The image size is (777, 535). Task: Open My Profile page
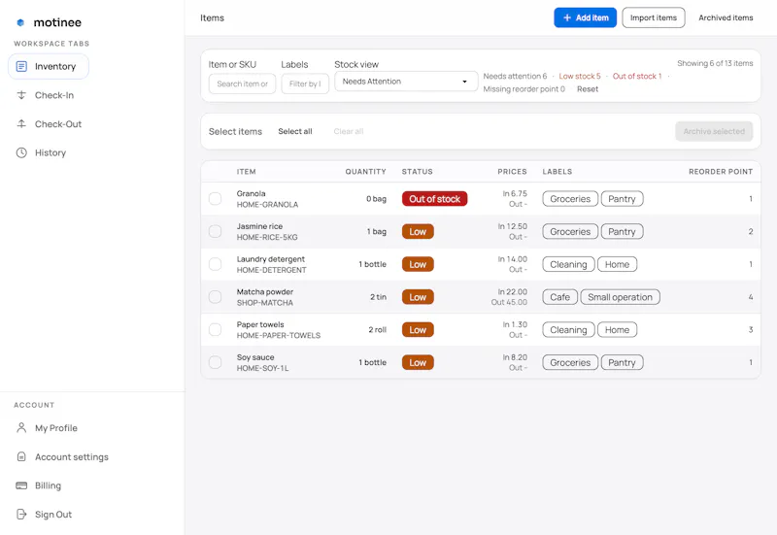56,428
